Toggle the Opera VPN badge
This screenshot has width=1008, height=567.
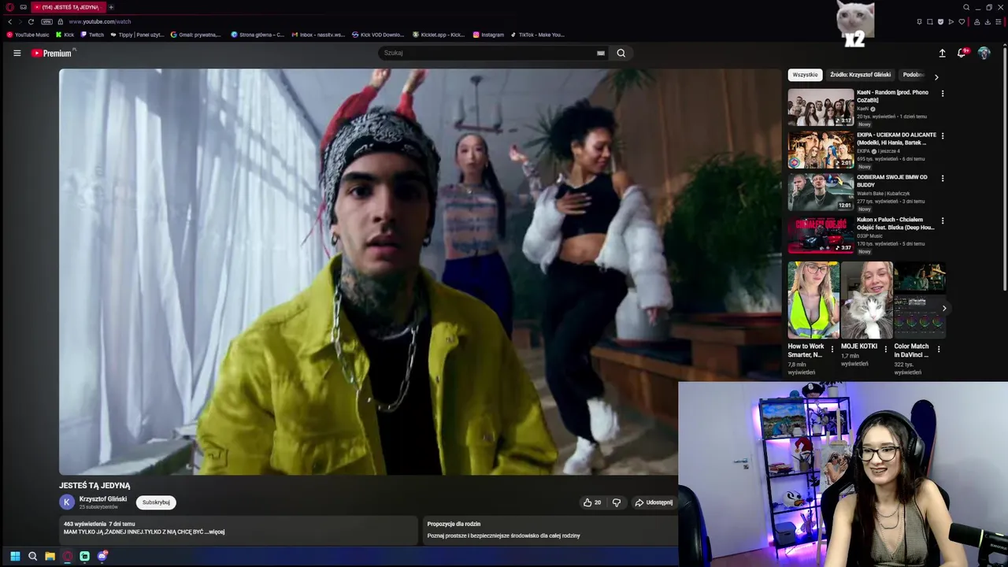[46, 21]
